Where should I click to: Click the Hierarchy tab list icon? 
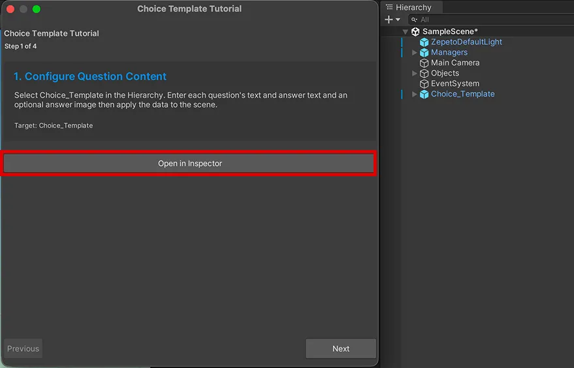[x=389, y=7]
